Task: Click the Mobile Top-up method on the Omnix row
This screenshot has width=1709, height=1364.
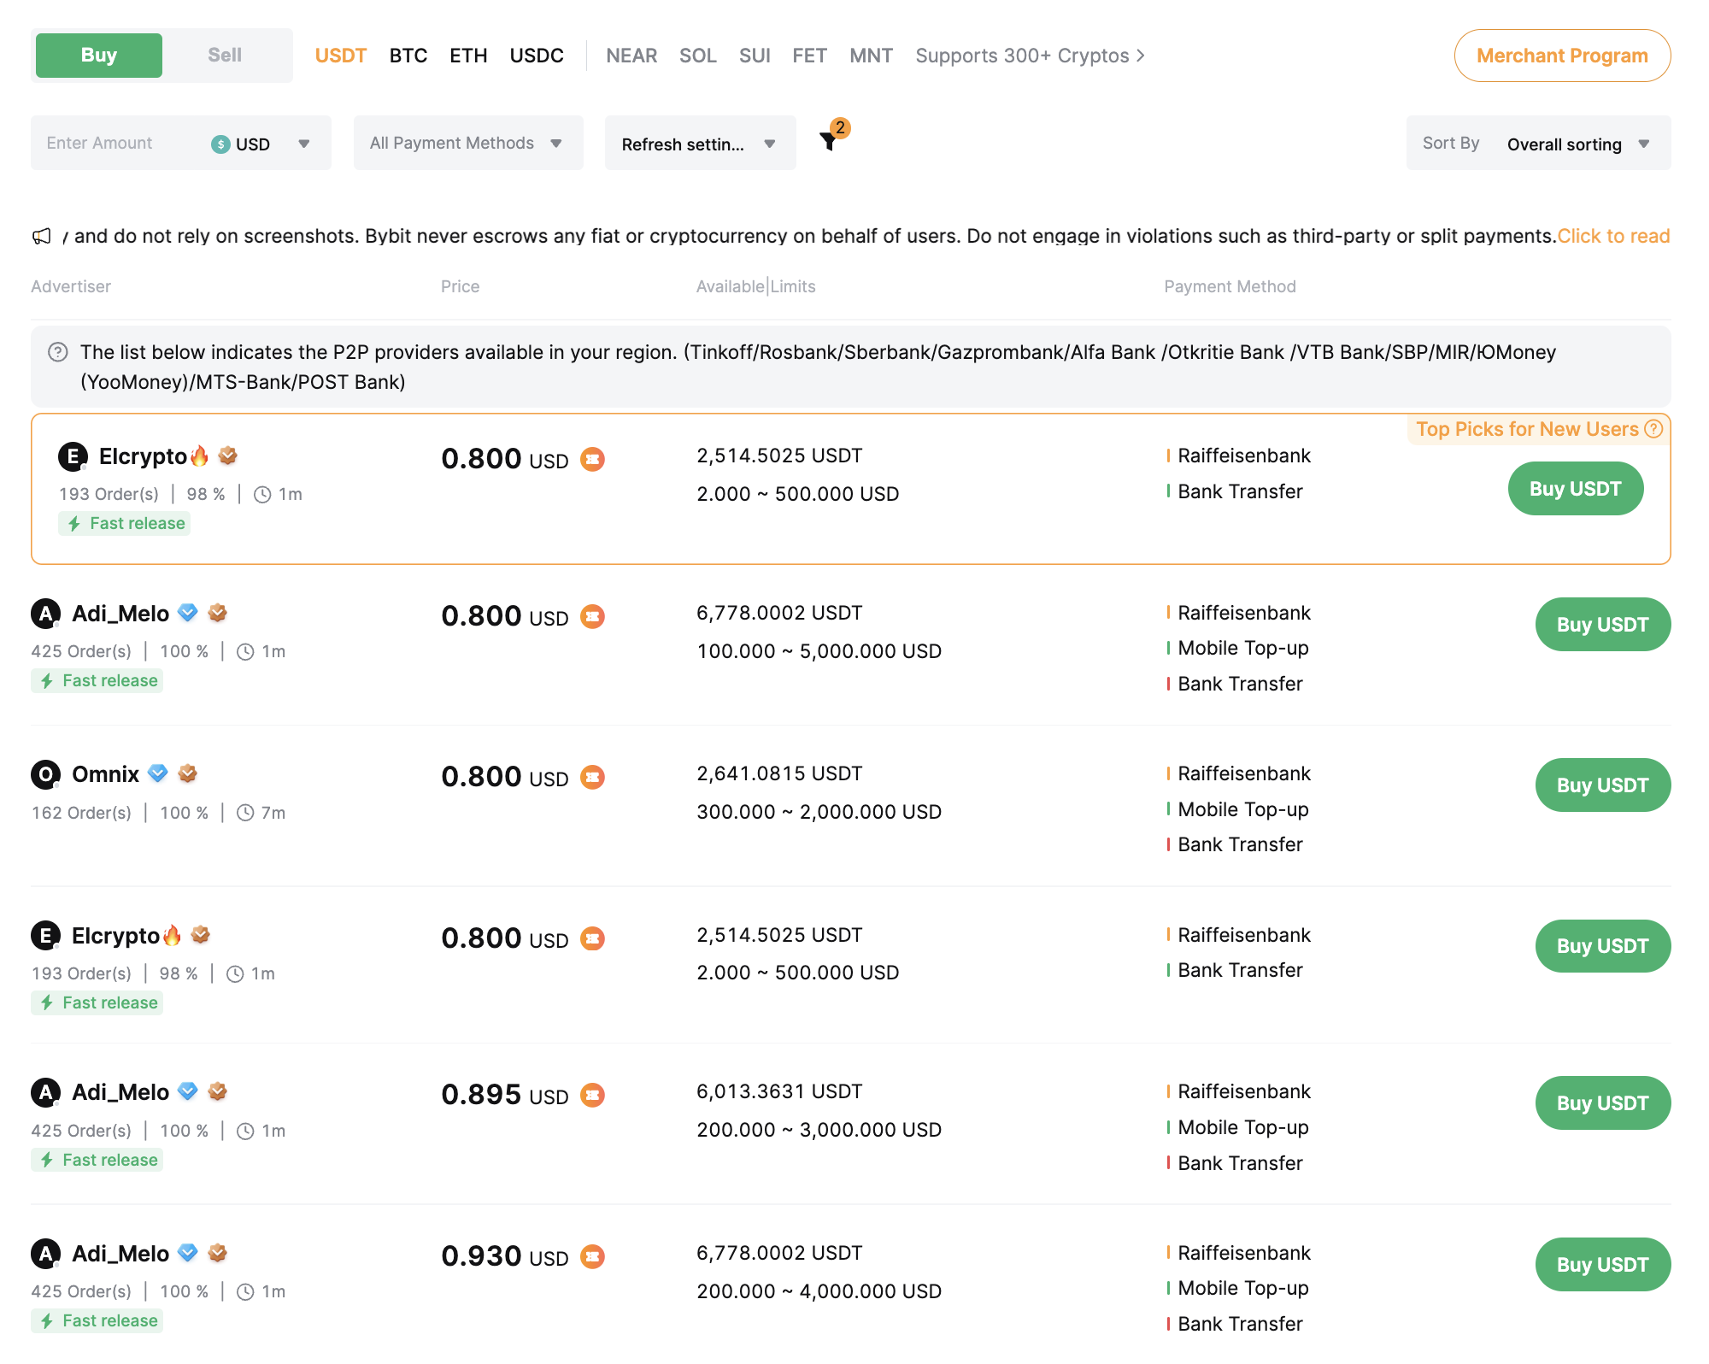Action: (x=1243, y=809)
